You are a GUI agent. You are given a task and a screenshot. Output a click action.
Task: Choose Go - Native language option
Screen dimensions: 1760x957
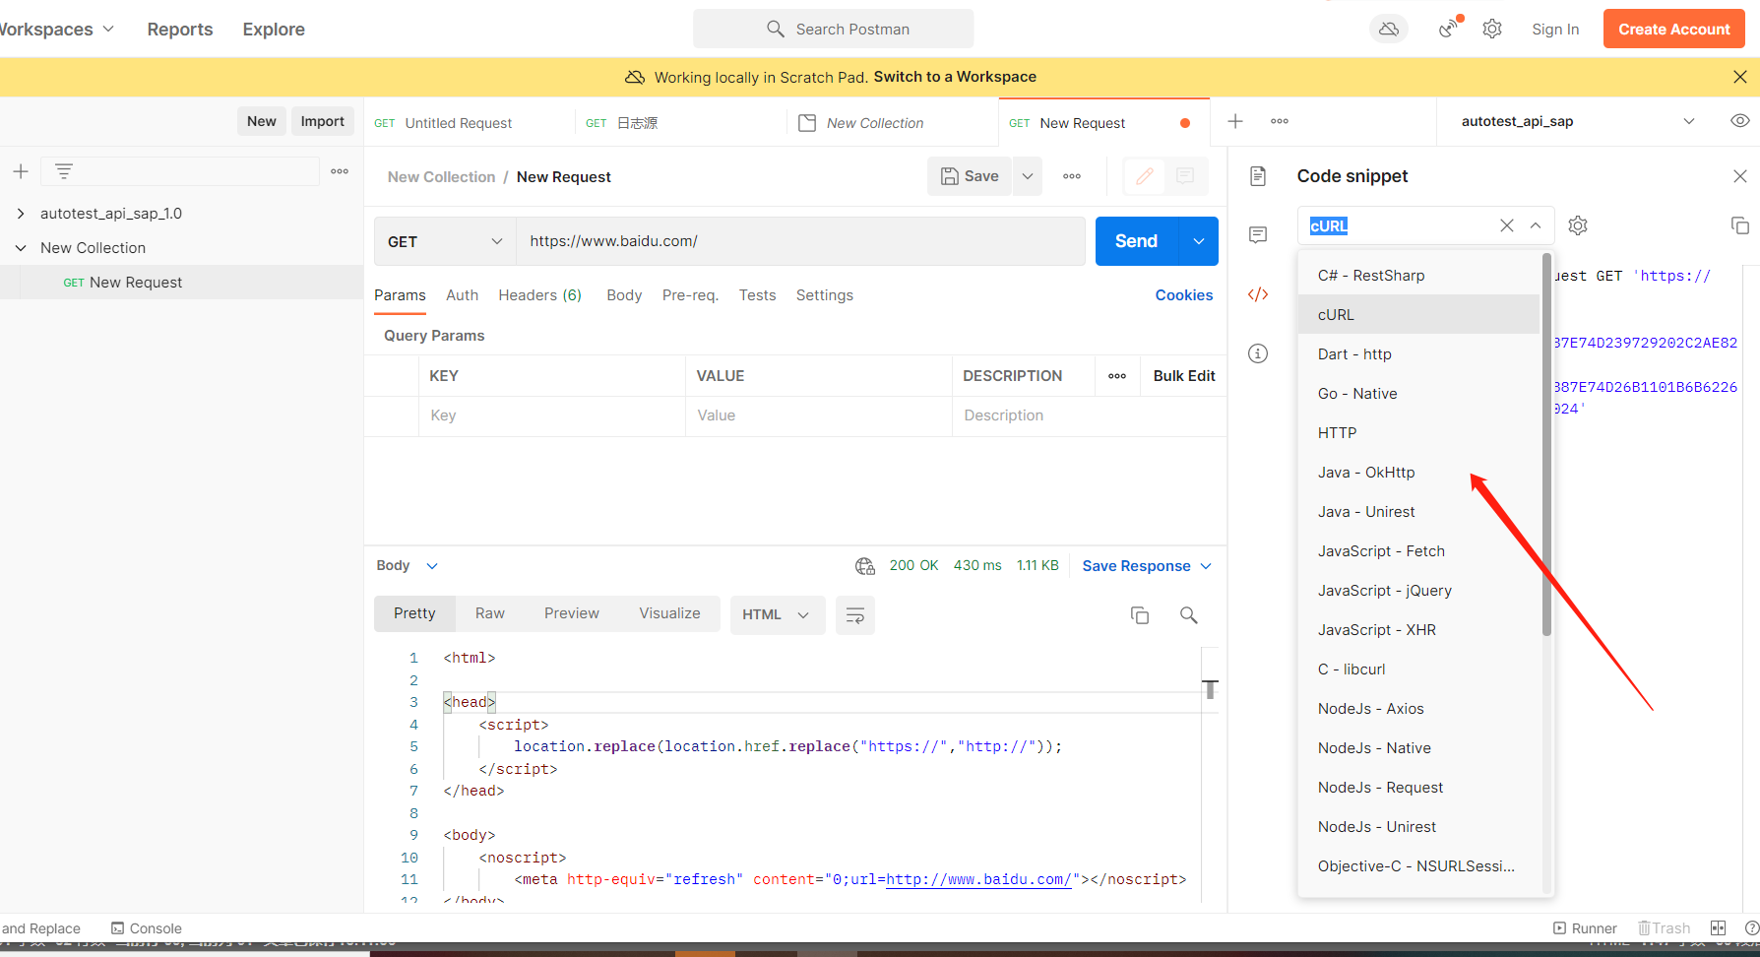(1418, 394)
